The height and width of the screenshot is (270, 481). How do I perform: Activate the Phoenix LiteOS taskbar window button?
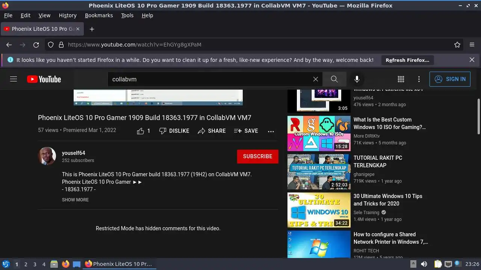pos(119,264)
